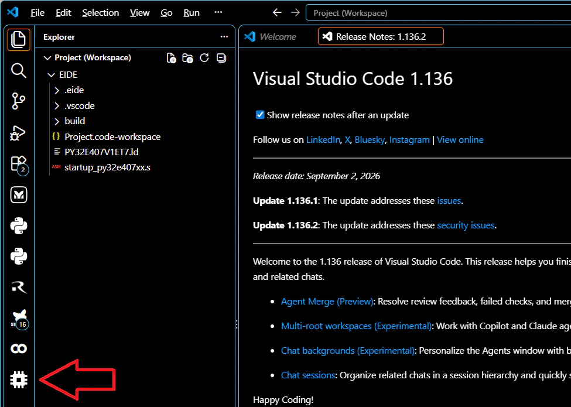571x407 pixels.
Task: Collapse the Project (Workspace) section
Action: pyautogui.click(x=47, y=58)
